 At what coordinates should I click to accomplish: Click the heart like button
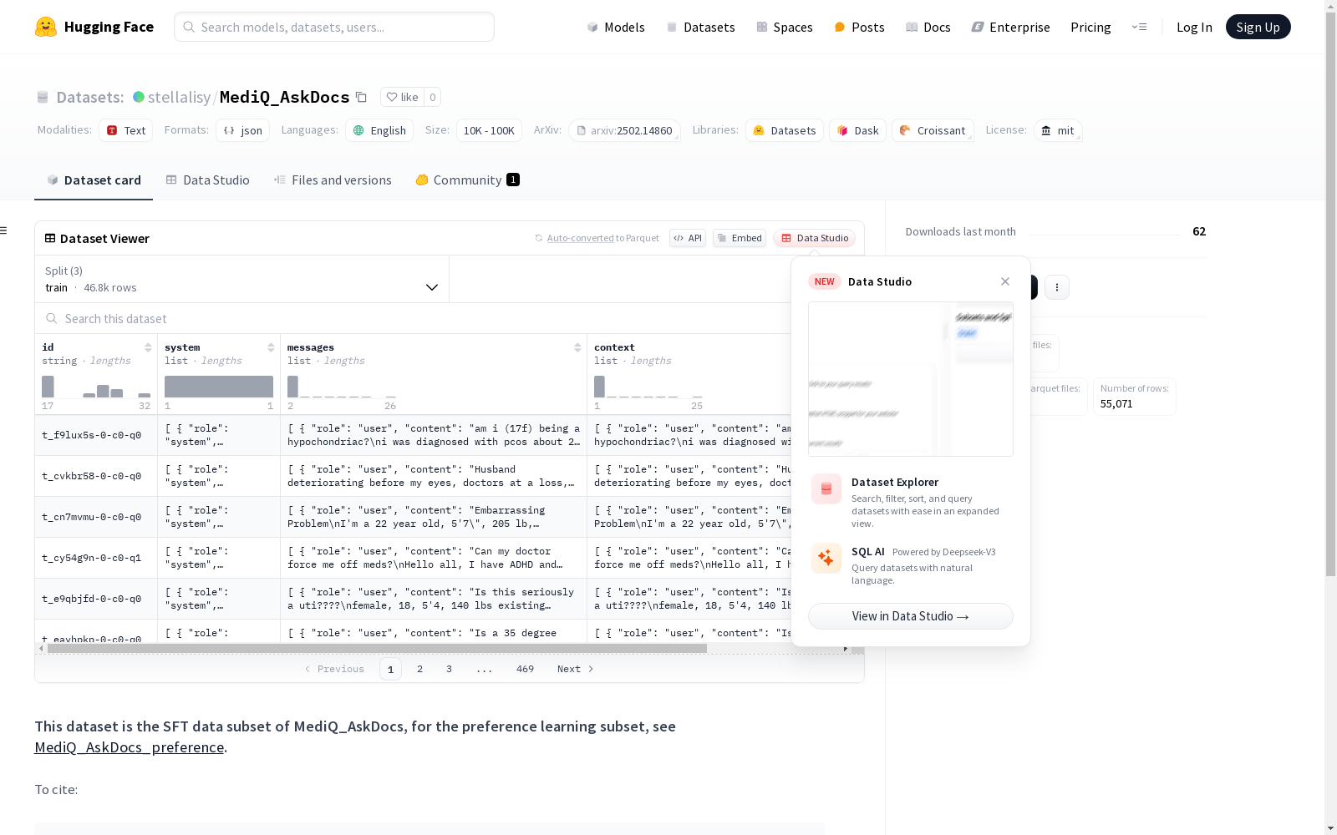pos(402,97)
